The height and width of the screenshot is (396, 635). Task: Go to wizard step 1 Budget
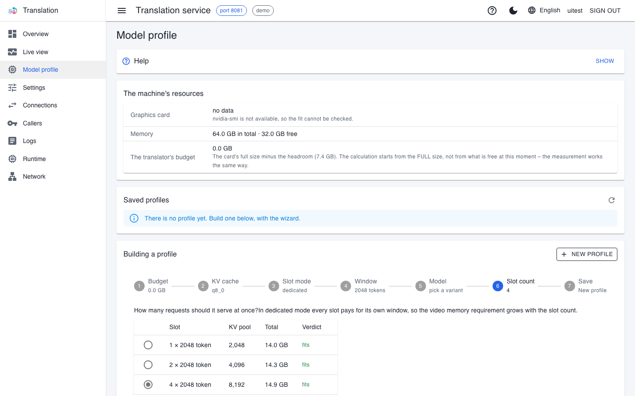pyautogui.click(x=151, y=286)
